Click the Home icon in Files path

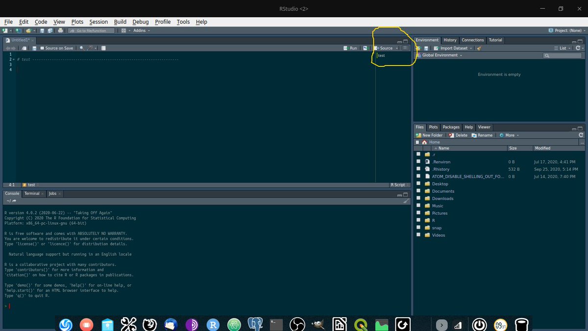pyautogui.click(x=424, y=142)
